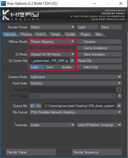Switch to the Final G.. tab
This screenshot has width=128, height=158.
pos(41,34)
